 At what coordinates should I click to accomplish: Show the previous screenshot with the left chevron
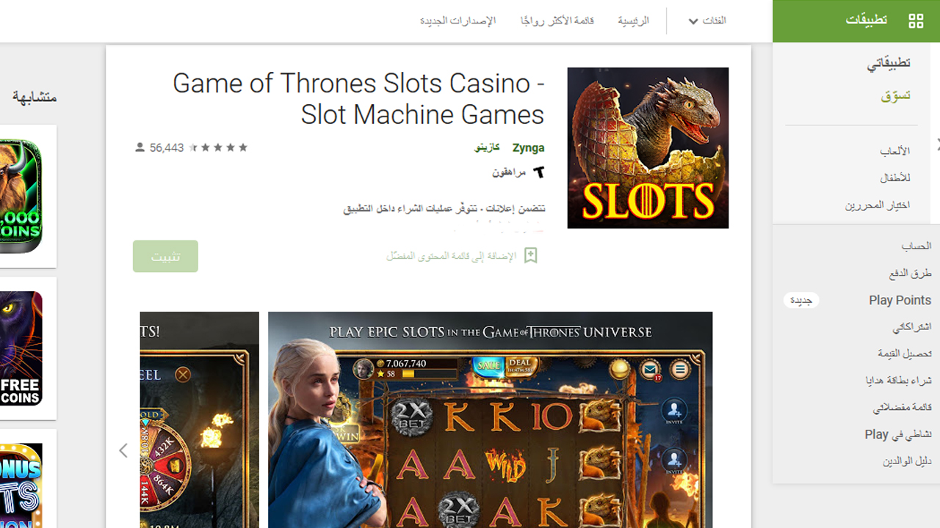[x=123, y=450]
